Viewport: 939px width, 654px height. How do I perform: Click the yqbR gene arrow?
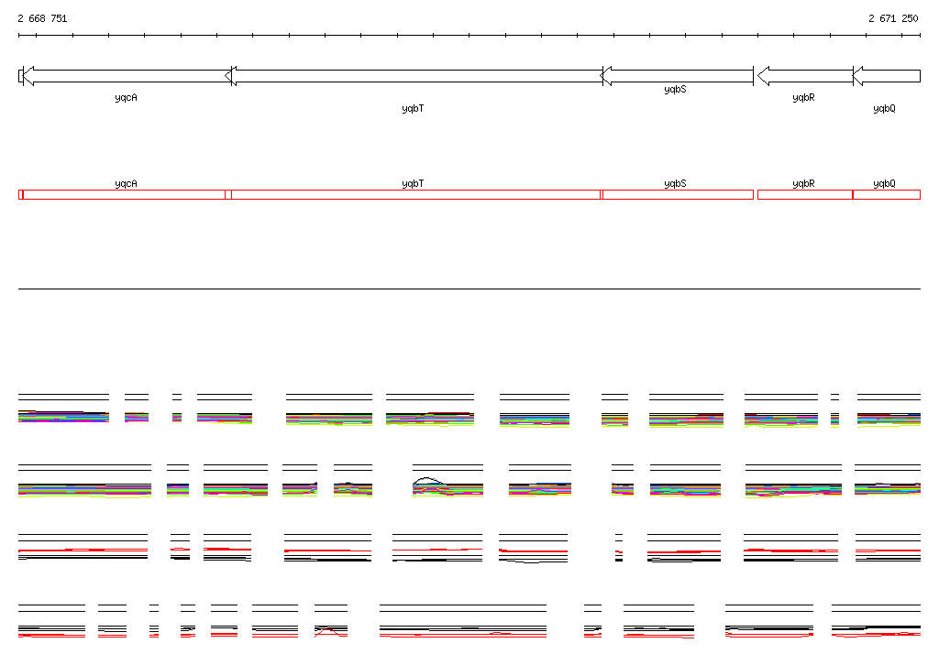805,76
